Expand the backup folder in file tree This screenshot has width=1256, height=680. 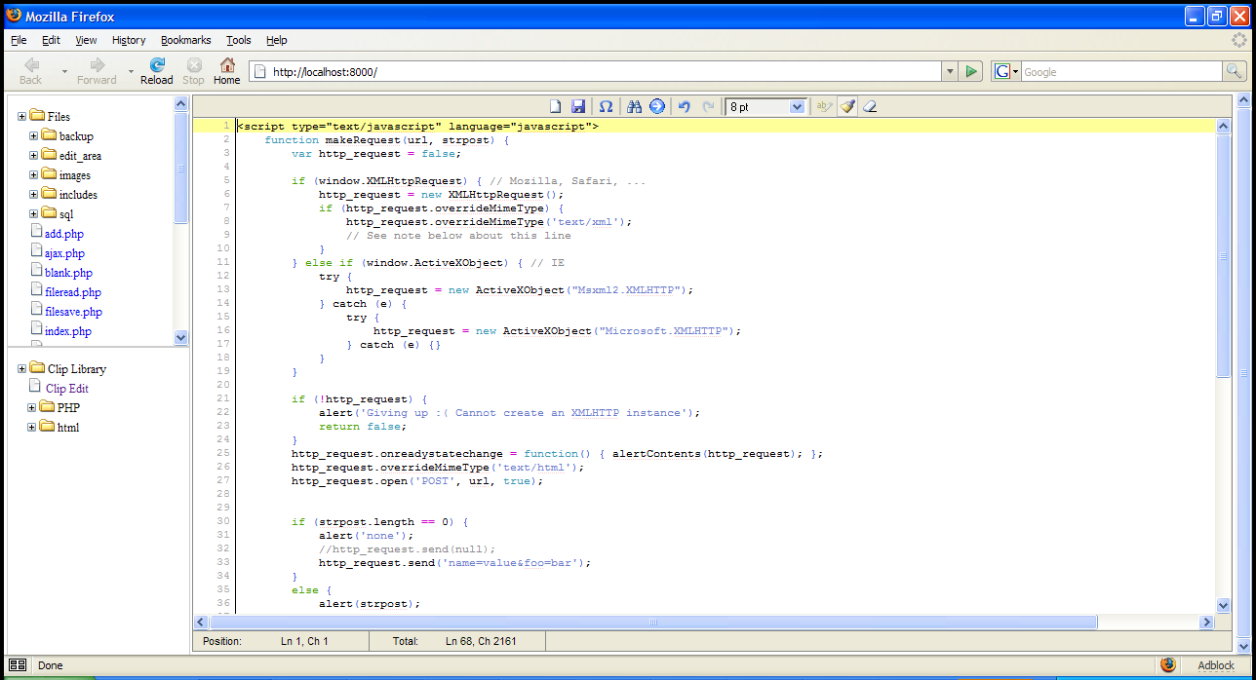pyautogui.click(x=34, y=136)
